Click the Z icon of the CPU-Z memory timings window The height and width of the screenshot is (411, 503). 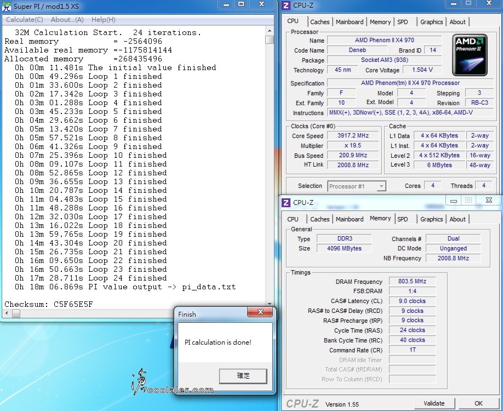click(286, 203)
